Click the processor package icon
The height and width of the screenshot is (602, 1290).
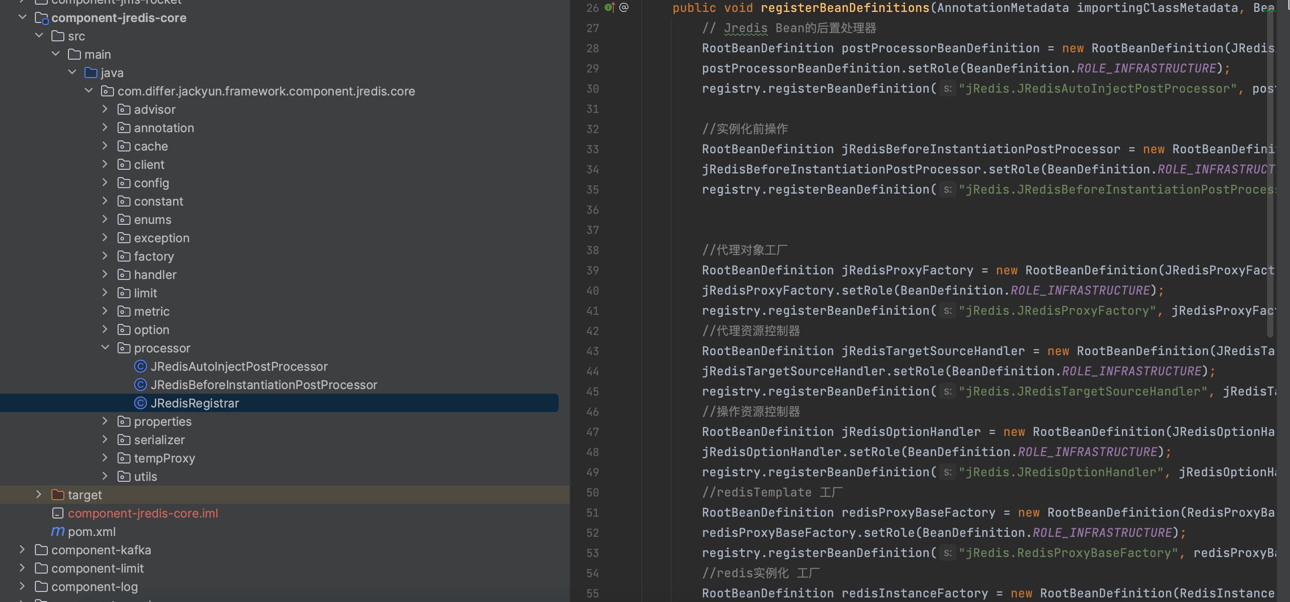point(124,349)
